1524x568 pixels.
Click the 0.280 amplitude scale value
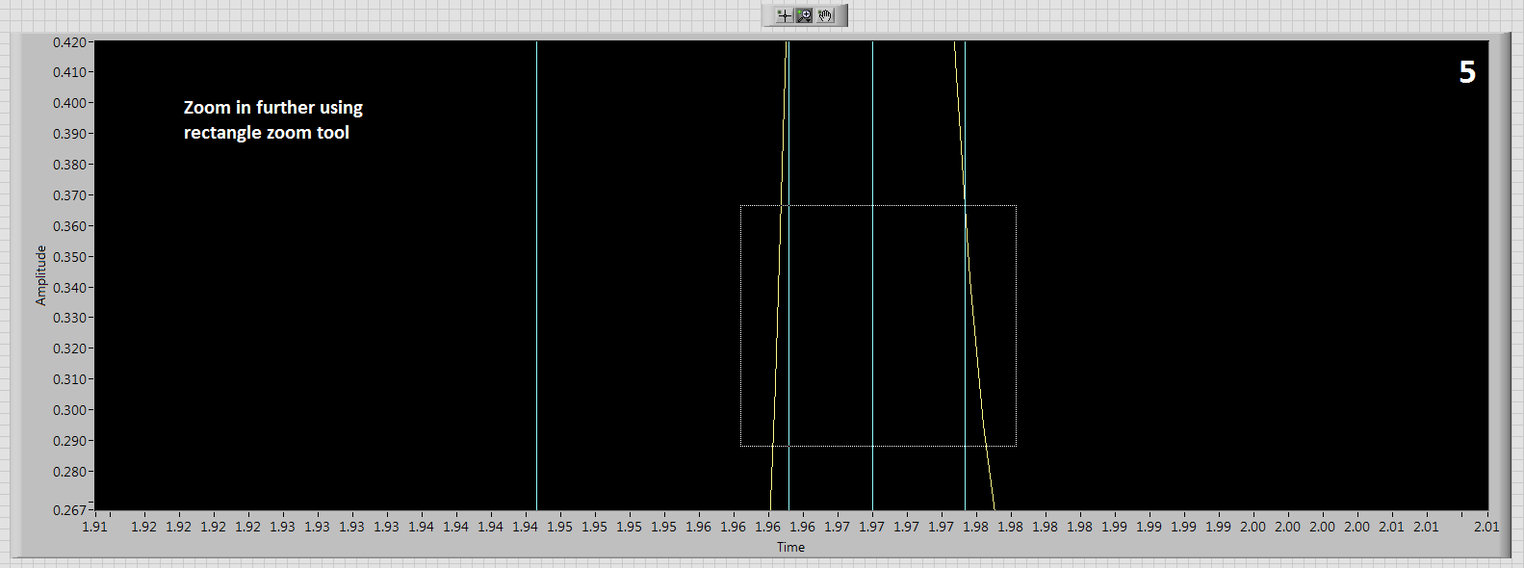pos(69,472)
